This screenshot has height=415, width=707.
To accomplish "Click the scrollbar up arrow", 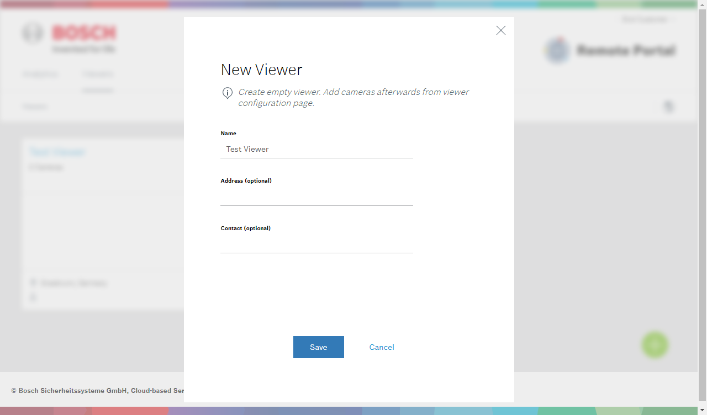I will coord(702,4).
